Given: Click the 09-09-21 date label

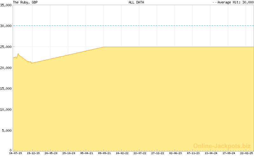Looking at the screenshot, I should pyautogui.click(x=104, y=153).
